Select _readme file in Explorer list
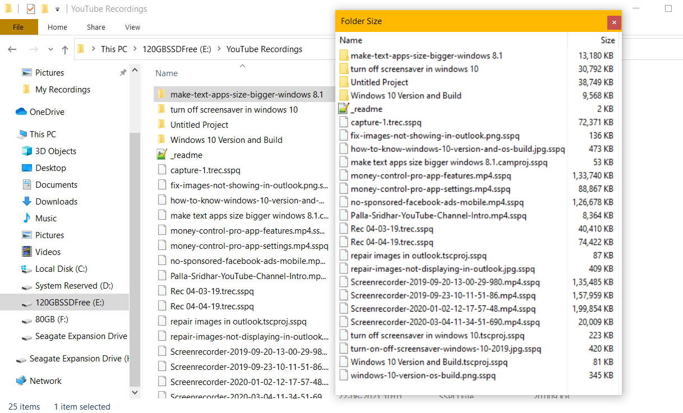This screenshot has width=683, height=413. click(186, 155)
